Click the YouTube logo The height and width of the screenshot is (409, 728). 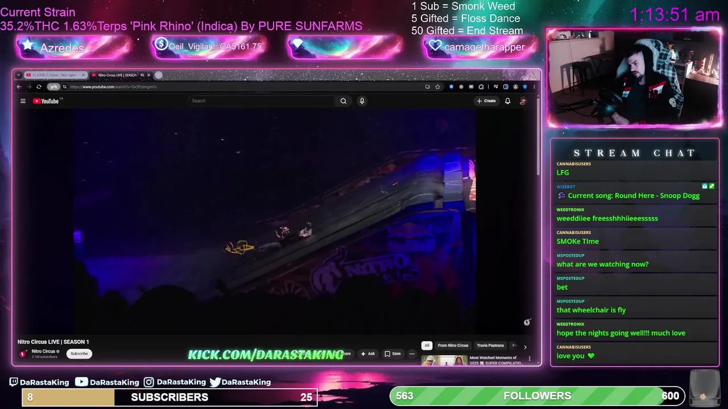coord(45,101)
